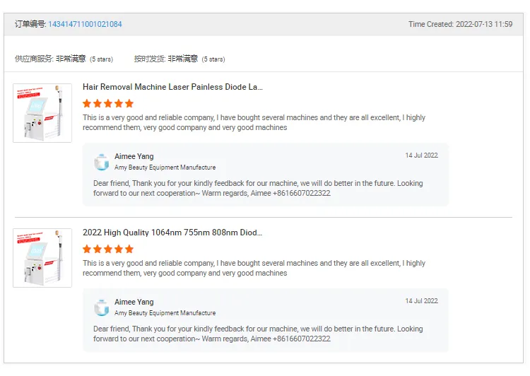Click the first review comment text
Image resolution: width=530 pixels, height=376 pixels.
254,122
